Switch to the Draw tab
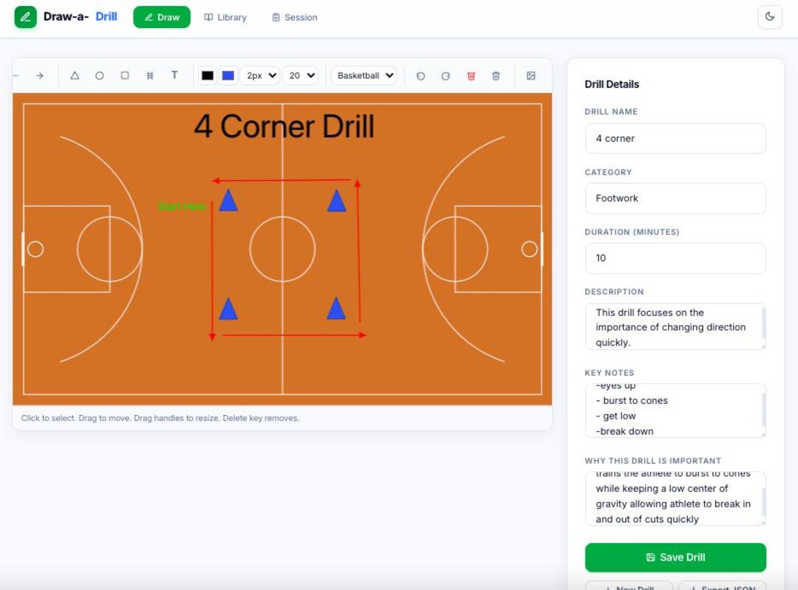The image size is (798, 590). click(162, 17)
